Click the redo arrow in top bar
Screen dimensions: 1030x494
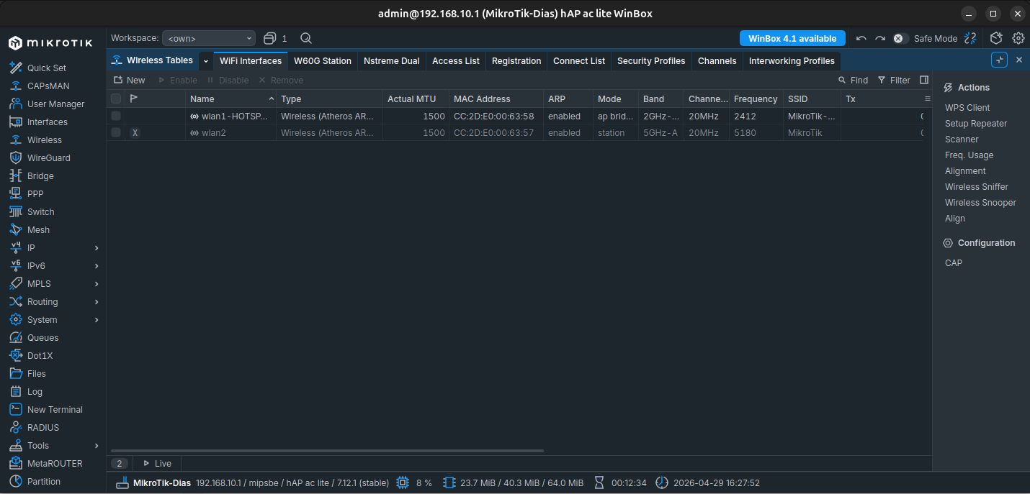click(880, 38)
